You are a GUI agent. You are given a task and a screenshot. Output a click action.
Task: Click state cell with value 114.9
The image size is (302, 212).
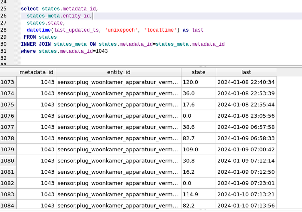click(198, 194)
